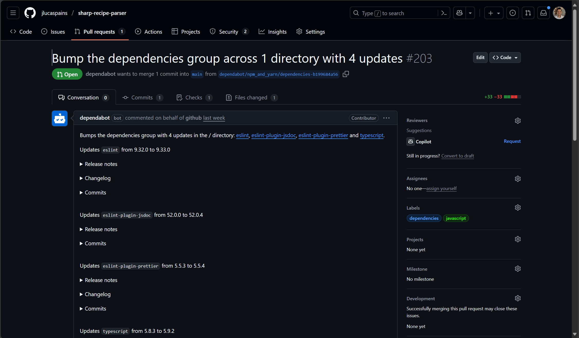Open the typescript package link
Viewport: 579px width, 338px height.
(x=372, y=135)
